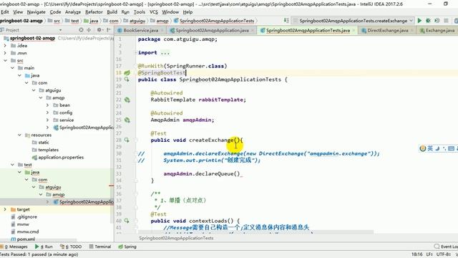458x258 pixels.
Task: Expand the service package
Action: point(48,120)
